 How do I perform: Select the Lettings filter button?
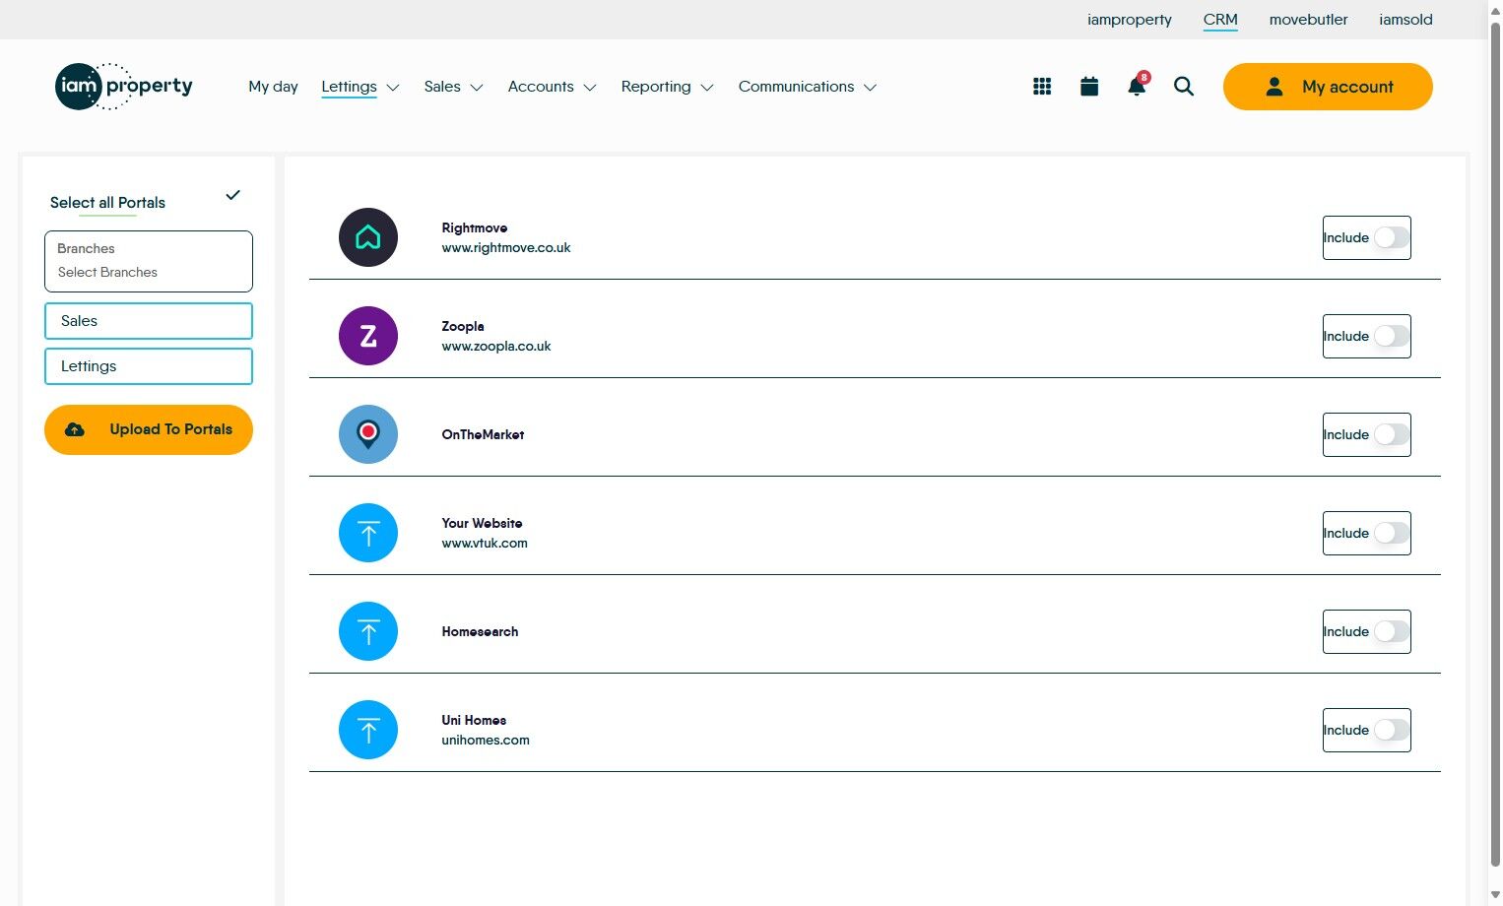pos(149,366)
